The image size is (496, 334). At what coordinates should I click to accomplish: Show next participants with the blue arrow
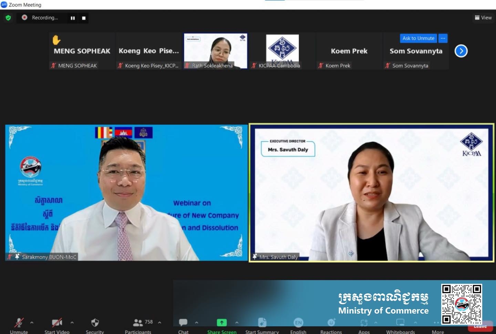point(461,51)
